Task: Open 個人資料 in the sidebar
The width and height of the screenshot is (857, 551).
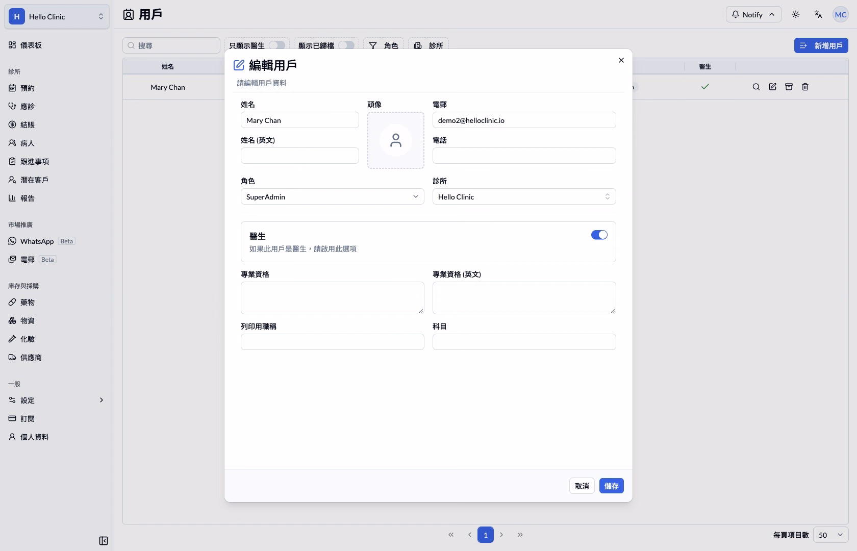Action: tap(57, 437)
